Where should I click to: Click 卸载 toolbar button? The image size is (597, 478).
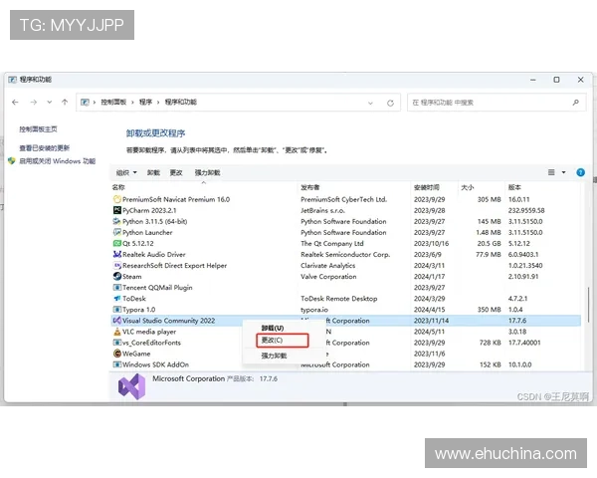coord(153,172)
